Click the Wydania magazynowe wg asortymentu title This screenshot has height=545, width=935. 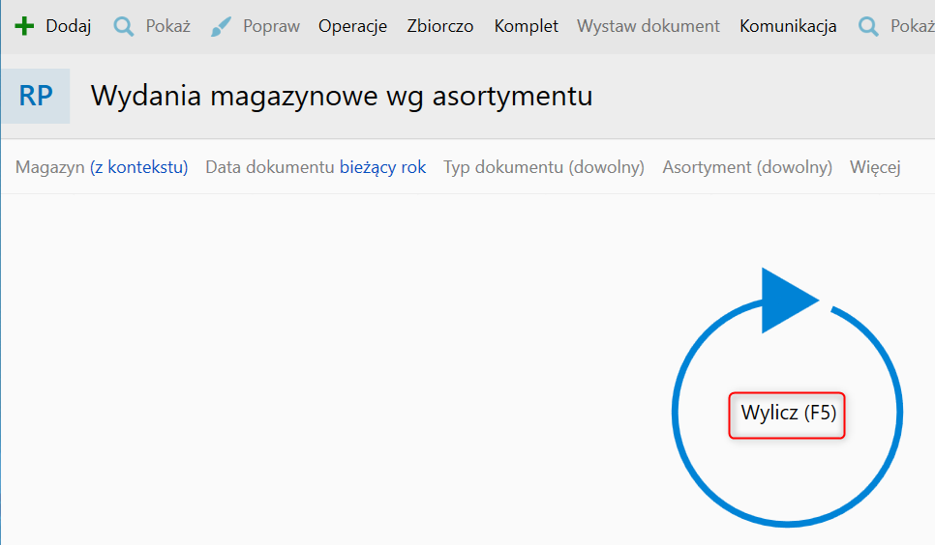(x=342, y=97)
